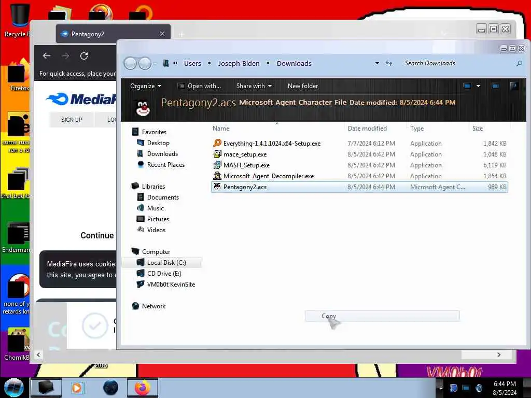Image resolution: width=531 pixels, height=398 pixels.
Task: Click Users in the breadcrumb path
Action: coord(192,63)
